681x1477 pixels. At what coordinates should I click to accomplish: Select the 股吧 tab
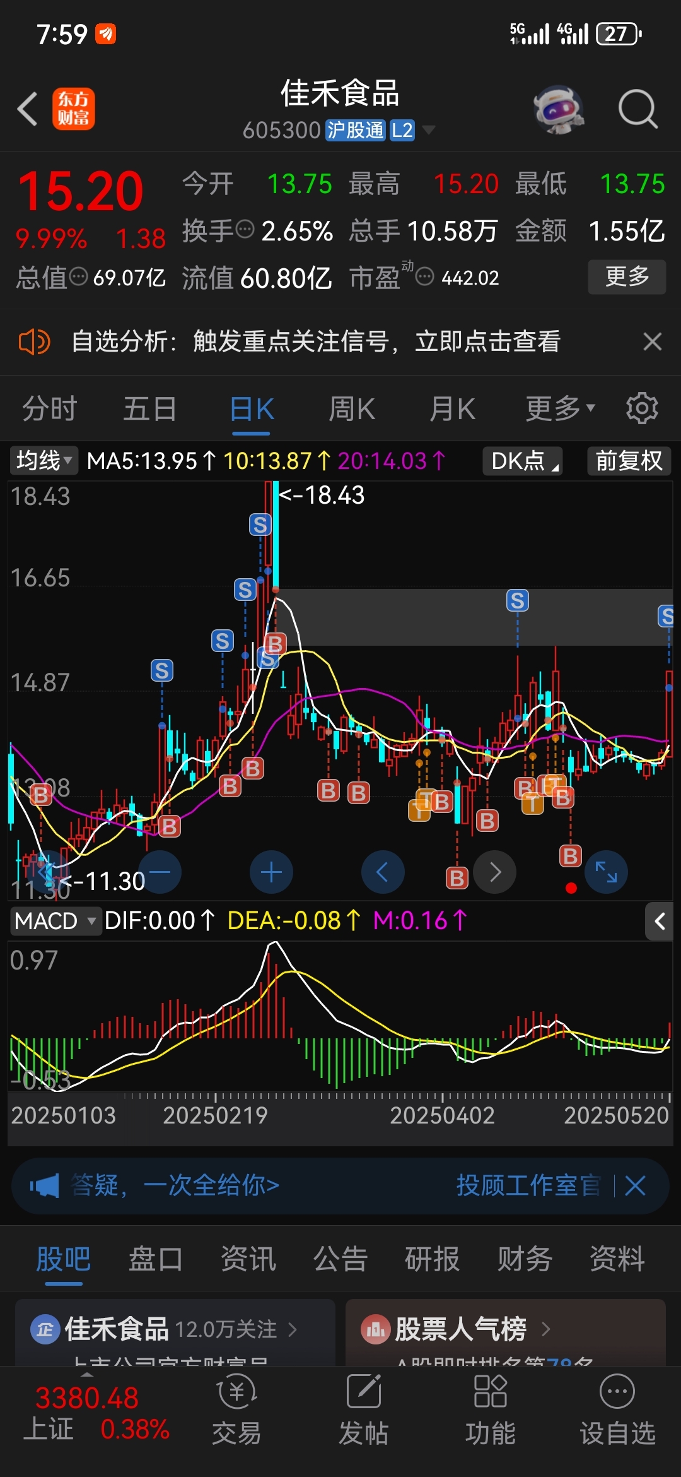(x=63, y=1259)
